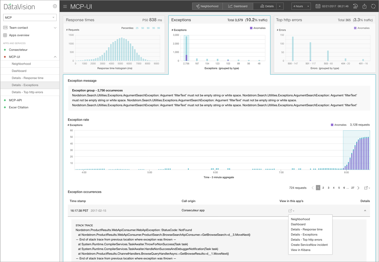Open the signal chart icon in top bar
Image resolution: width=379 pixels, height=262 pixels.
click(x=355, y=6)
